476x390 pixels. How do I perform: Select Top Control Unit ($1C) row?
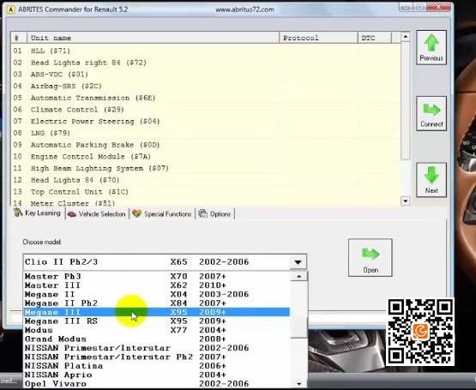tap(206, 192)
